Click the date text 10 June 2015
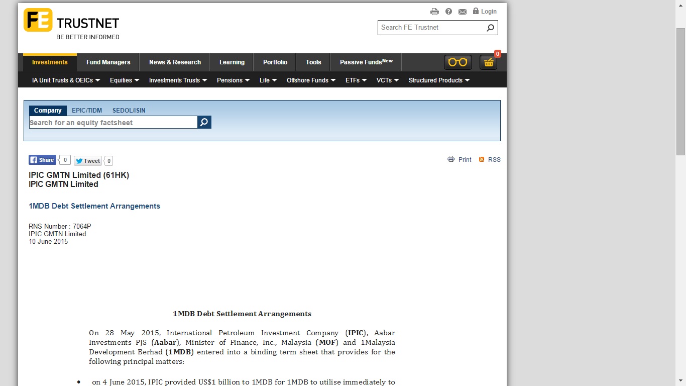 point(48,242)
